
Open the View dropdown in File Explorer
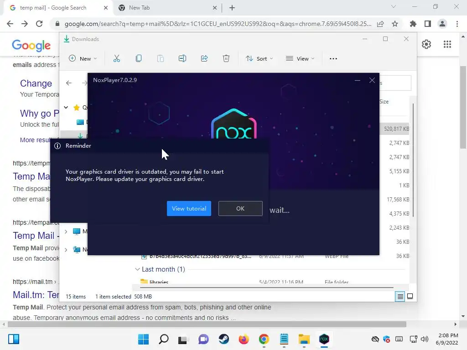[300, 58]
